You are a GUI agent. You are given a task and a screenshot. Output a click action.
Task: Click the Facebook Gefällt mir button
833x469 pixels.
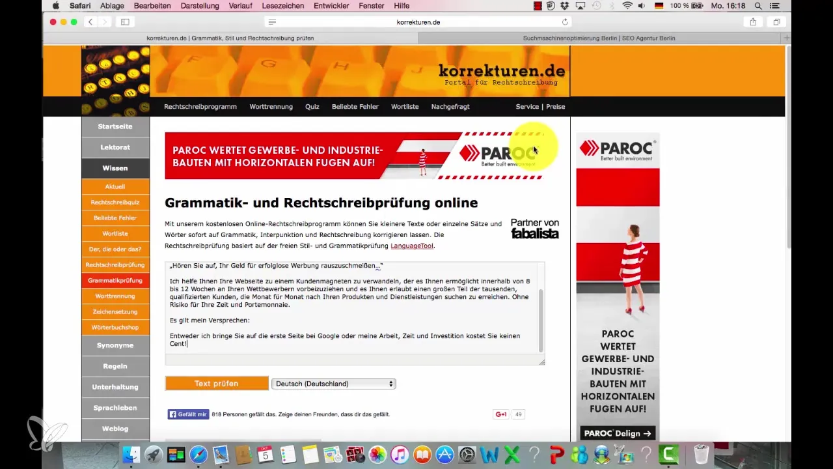[188, 414]
